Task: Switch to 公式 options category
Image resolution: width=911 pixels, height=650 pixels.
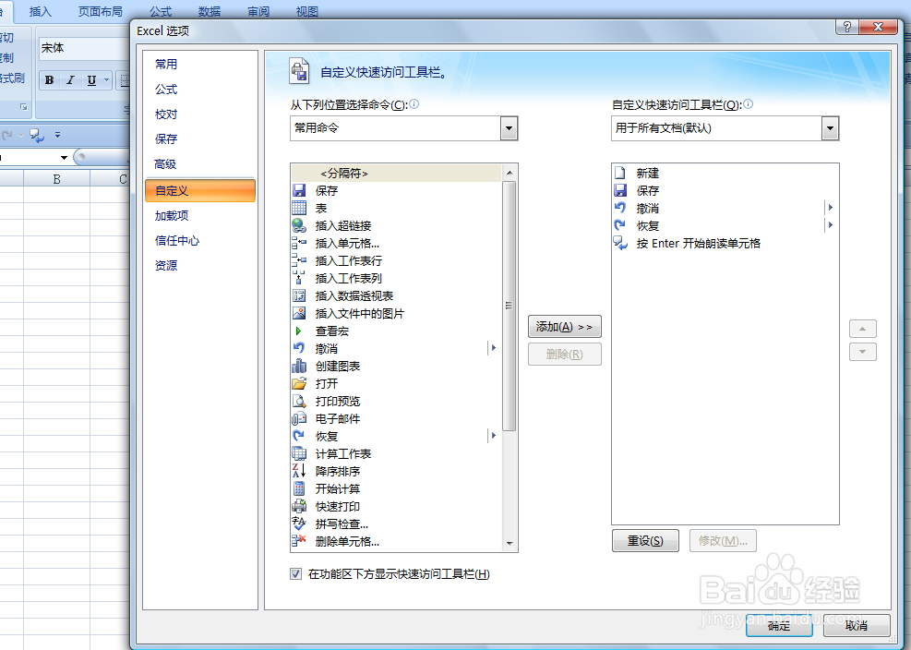Action: (166, 89)
